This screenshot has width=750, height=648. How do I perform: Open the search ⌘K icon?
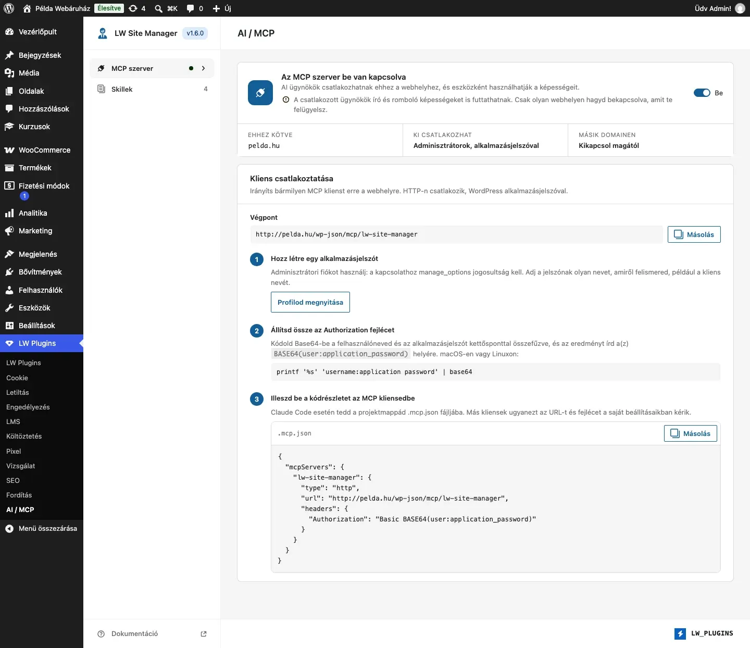click(x=158, y=8)
